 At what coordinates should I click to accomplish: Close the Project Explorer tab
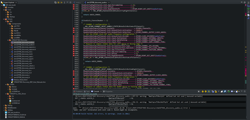17,2
